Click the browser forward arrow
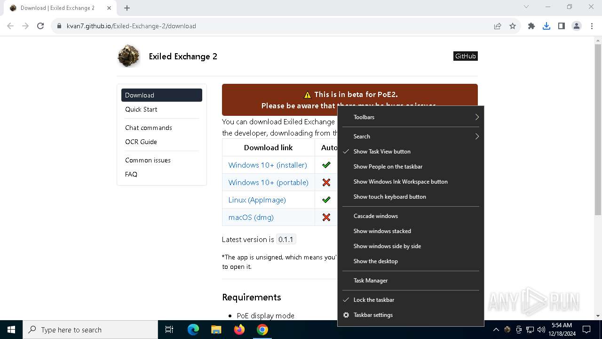This screenshot has width=602, height=339. 25,26
